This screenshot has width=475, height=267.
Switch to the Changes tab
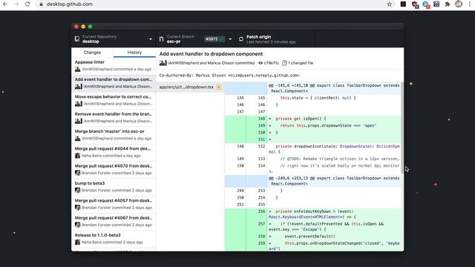tap(92, 53)
